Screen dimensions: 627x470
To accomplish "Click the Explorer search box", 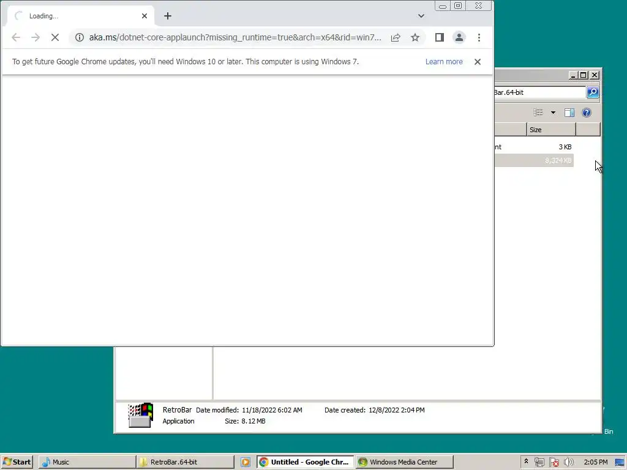I will coord(540,92).
